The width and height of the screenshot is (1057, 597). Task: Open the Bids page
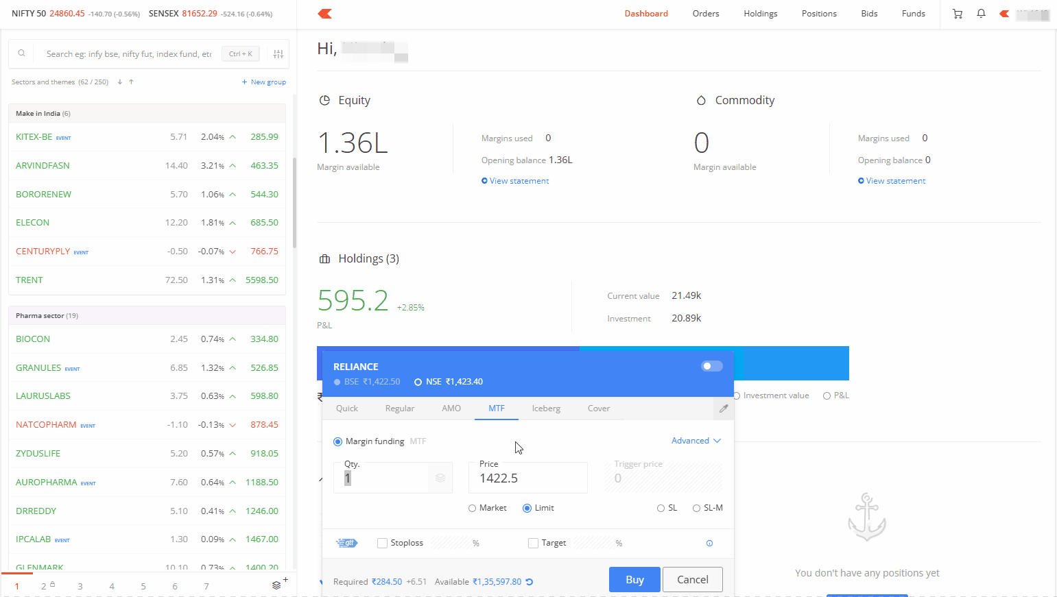click(x=869, y=14)
